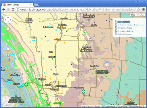Zoom in with the plus button
The height and width of the screenshot is (108, 147).
point(8,29)
